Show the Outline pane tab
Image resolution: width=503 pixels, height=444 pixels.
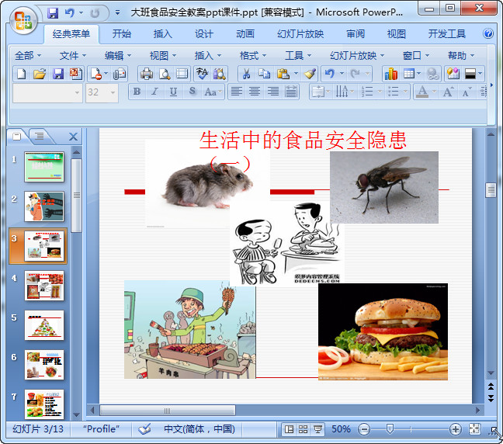(40, 137)
